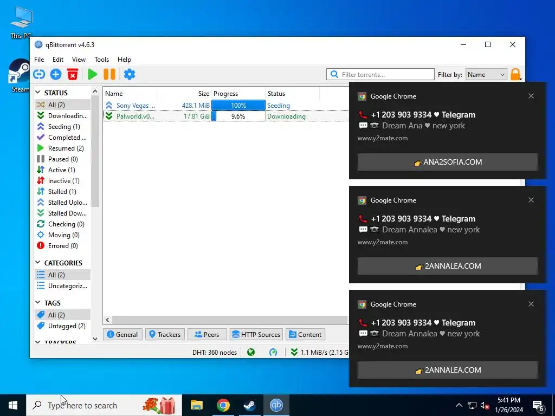Select the Untagged (2) tag filter
The image size is (555, 416).
(62, 326)
